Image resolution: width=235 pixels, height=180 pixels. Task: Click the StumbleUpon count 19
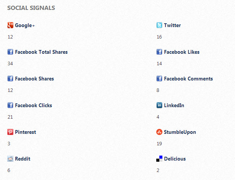[x=159, y=143]
